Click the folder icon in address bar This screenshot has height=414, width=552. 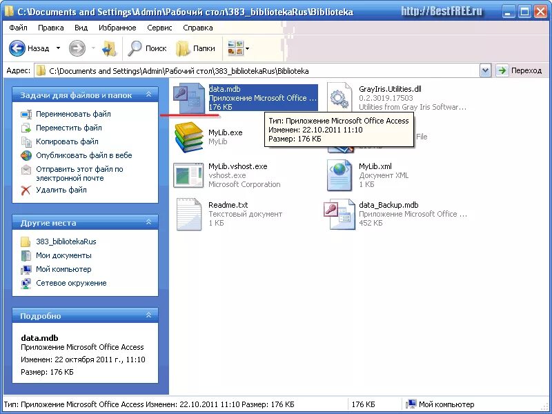(x=41, y=71)
